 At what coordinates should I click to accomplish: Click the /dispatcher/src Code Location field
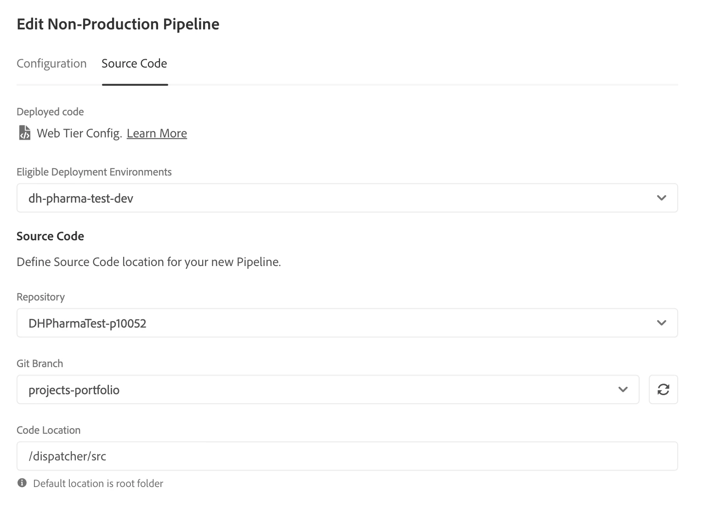pyautogui.click(x=347, y=456)
